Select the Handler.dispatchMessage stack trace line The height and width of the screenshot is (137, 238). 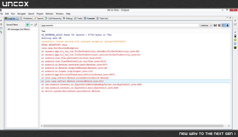pos(74,68)
